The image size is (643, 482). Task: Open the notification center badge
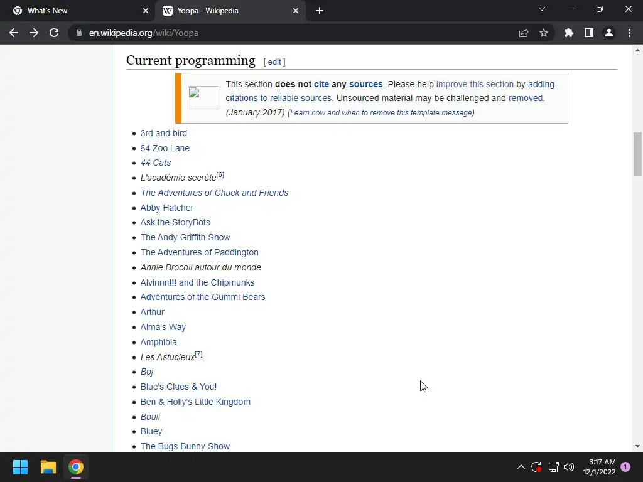[625, 467]
